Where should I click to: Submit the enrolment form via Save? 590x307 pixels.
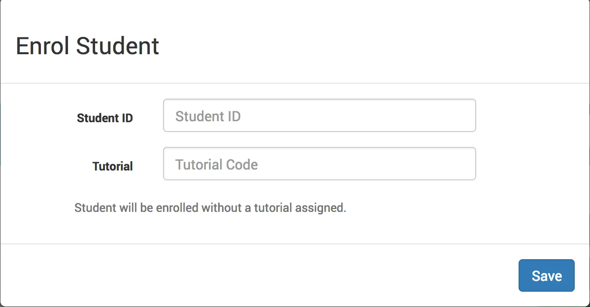pos(546,275)
